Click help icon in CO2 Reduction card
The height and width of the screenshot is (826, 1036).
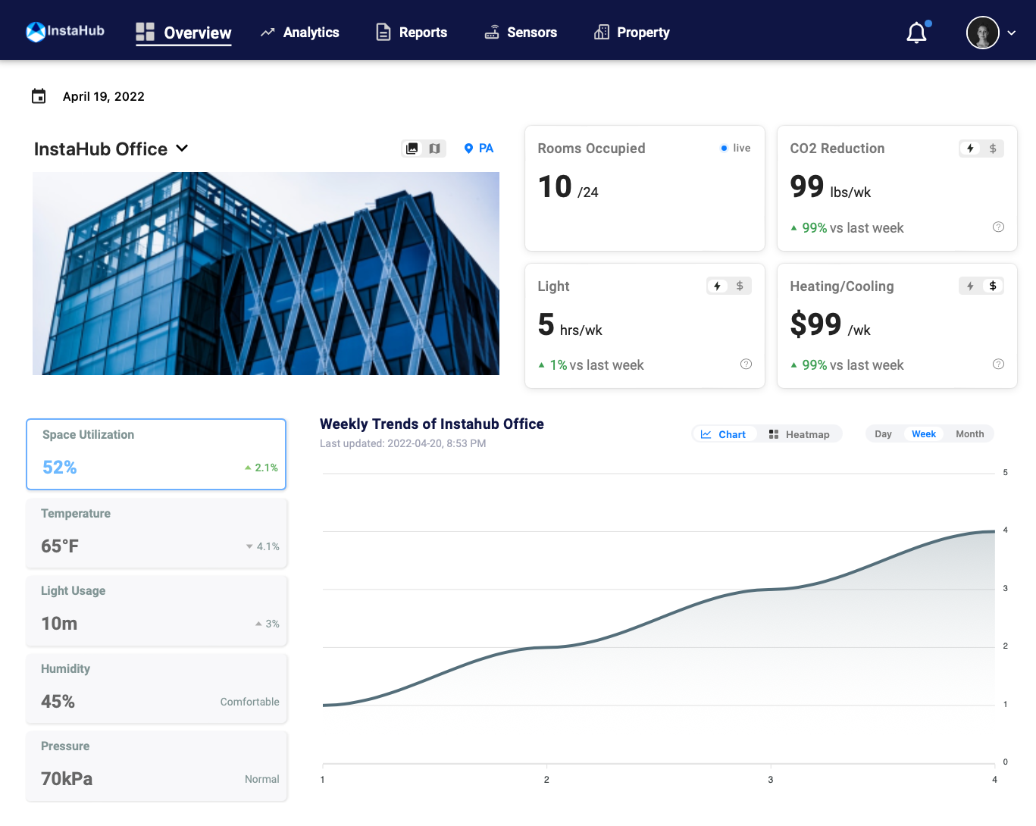998,227
